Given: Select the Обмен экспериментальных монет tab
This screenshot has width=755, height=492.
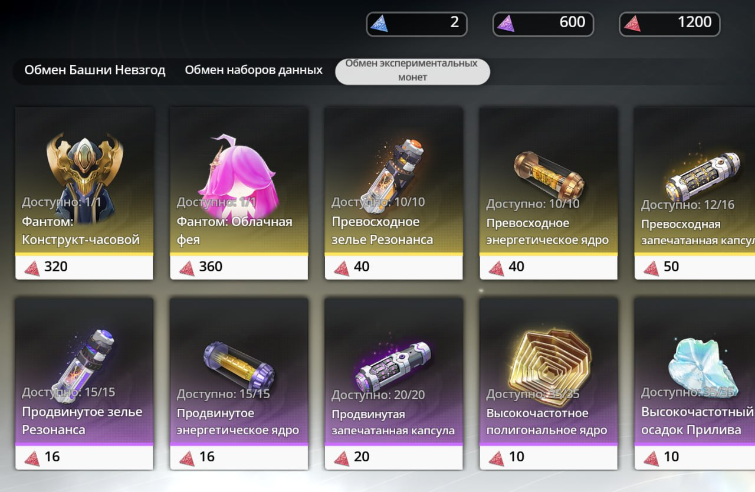Looking at the screenshot, I should tap(412, 71).
